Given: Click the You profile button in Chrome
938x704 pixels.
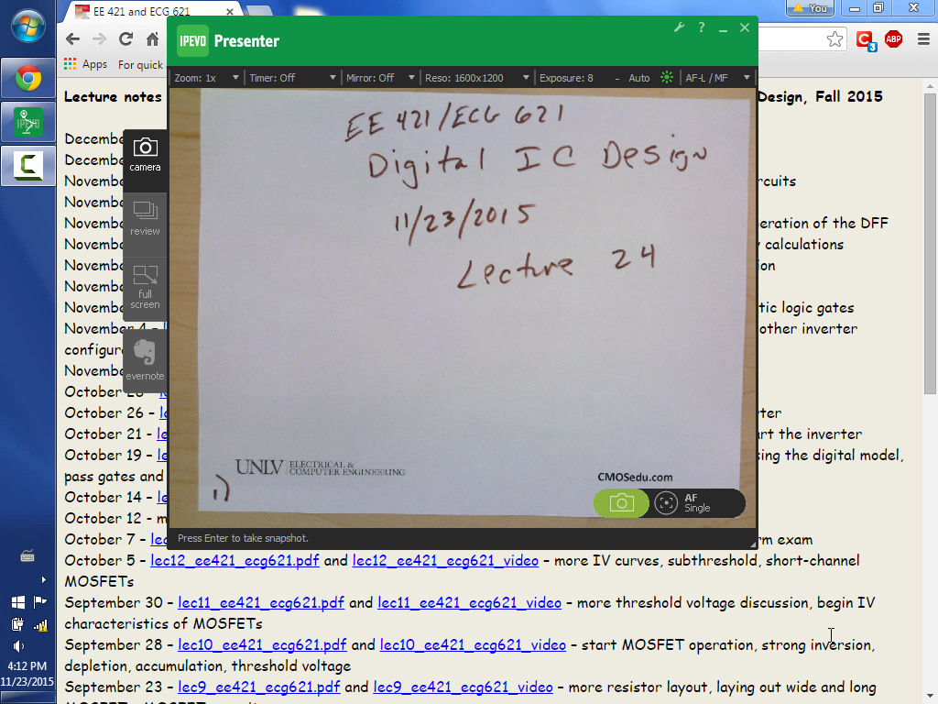Looking at the screenshot, I should [810, 8].
